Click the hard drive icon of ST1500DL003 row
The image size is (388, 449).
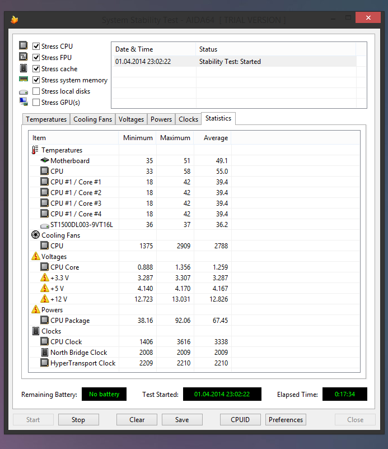pyautogui.click(x=45, y=226)
